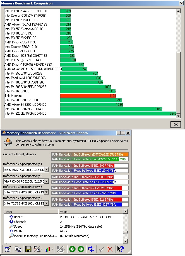This screenshot has width=185, height=256.
Task: Select 'AMD Athlon XP-M 2500+/KM400/DDR333' row
Action: click(90, 69)
